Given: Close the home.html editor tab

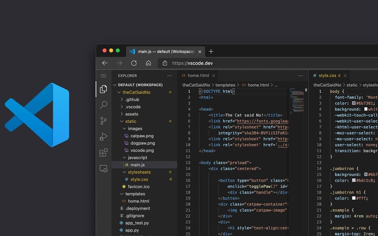Looking at the screenshot, I should pyautogui.click(x=214, y=76).
